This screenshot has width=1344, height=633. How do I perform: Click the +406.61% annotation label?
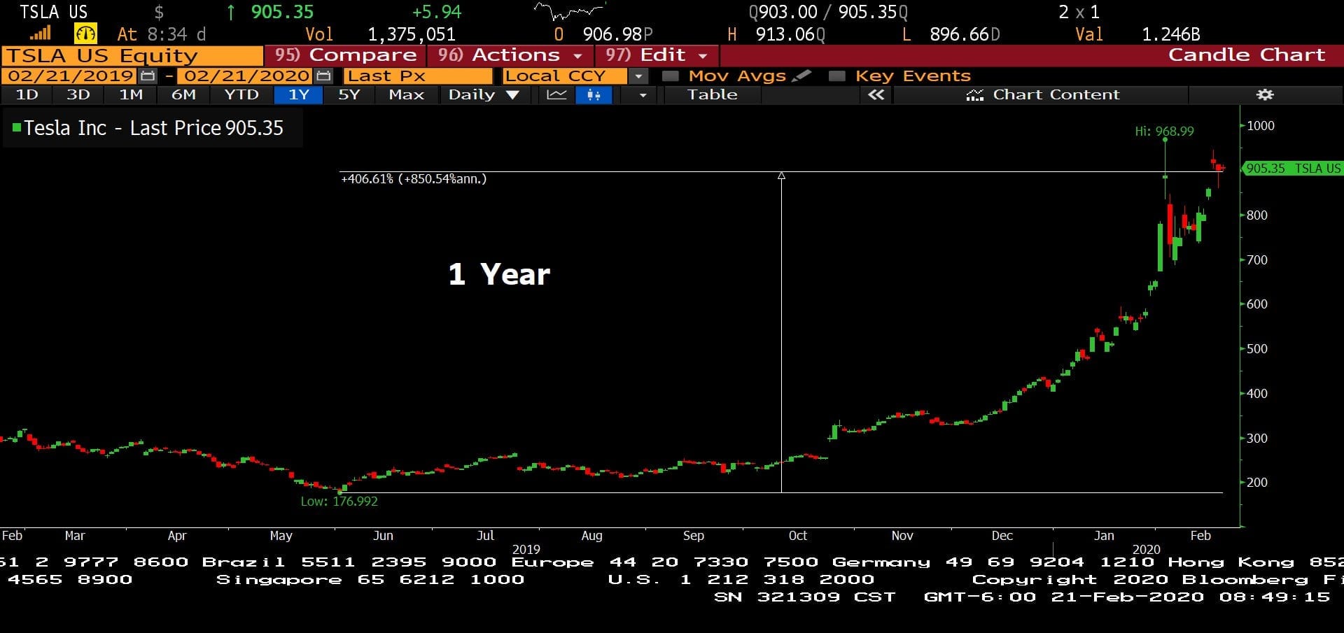tap(413, 179)
